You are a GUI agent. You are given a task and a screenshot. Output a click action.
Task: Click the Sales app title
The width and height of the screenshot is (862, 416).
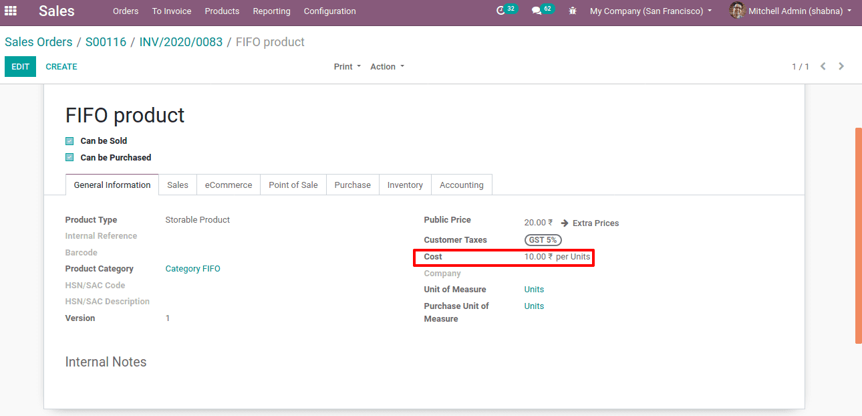[x=57, y=11]
